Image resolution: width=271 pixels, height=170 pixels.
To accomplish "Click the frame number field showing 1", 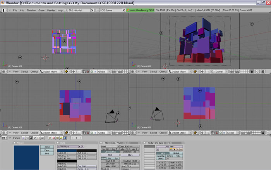I will click(x=76, y=138).
